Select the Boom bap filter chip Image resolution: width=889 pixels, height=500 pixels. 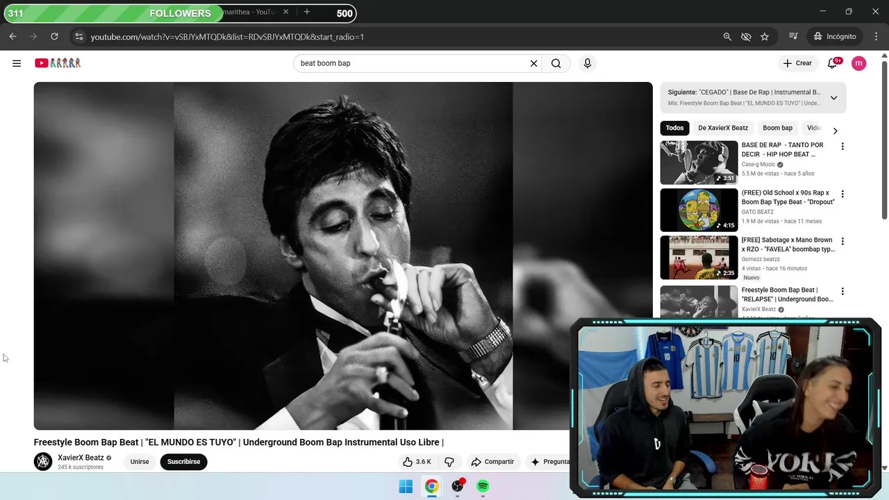pyautogui.click(x=777, y=128)
